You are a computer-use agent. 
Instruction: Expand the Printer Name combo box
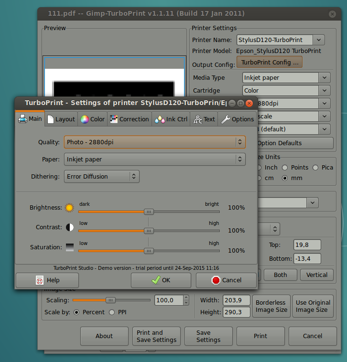319,40
